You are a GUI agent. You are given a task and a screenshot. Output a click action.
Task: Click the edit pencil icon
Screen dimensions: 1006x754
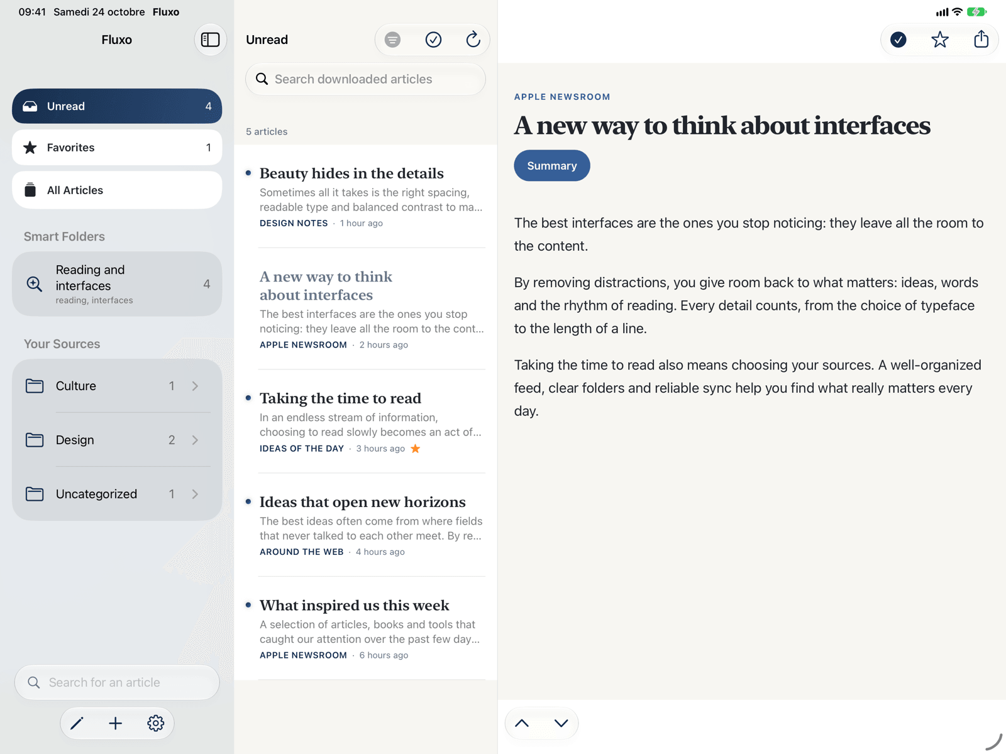pyautogui.click(x=77, y=723)
